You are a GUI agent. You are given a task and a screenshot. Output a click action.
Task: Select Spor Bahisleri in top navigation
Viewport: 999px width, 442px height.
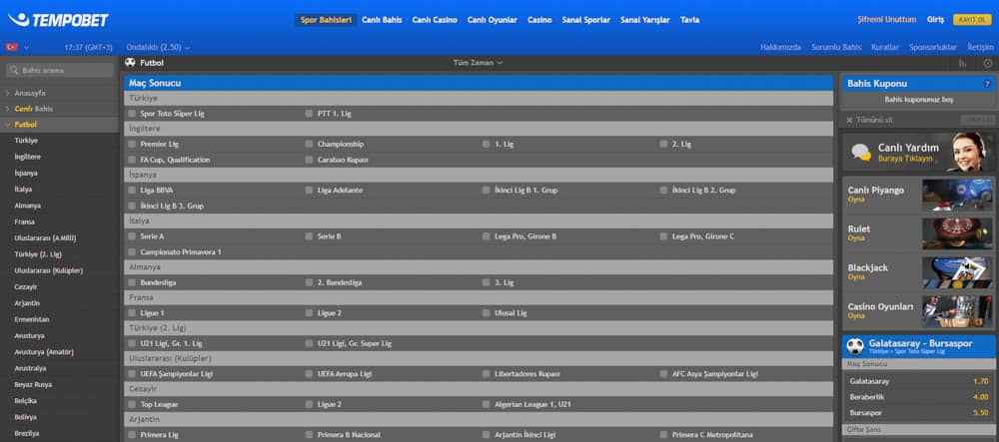[326, 20]
